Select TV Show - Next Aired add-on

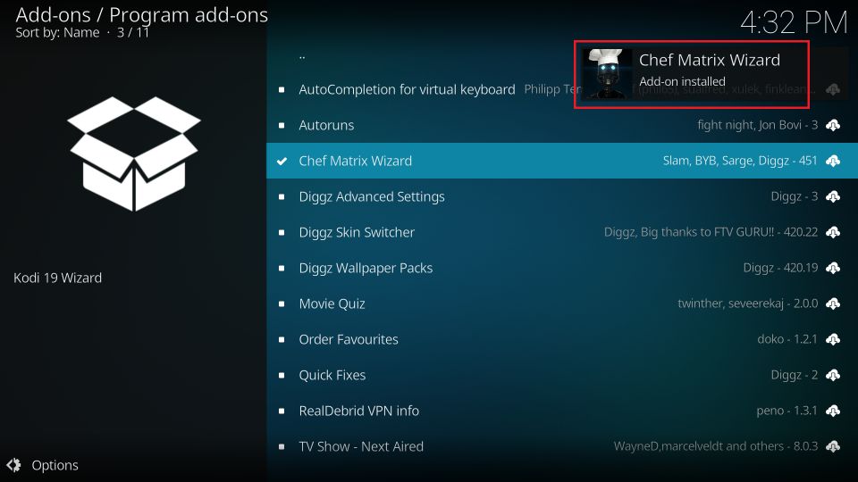tap(562, 446)
